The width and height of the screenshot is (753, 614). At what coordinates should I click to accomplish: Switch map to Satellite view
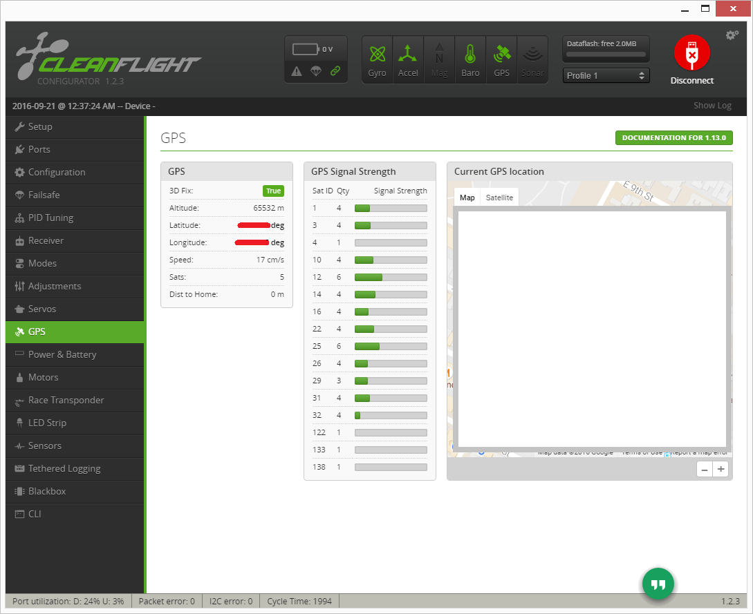[499, 198]
